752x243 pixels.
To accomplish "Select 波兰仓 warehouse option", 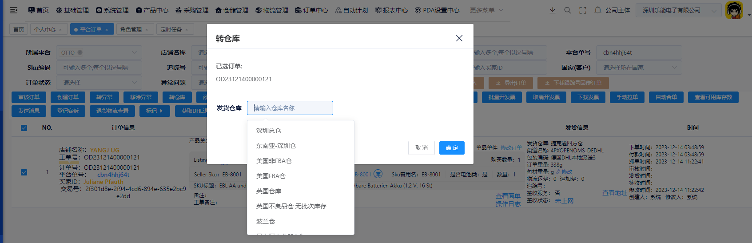I will pos(301,221).
